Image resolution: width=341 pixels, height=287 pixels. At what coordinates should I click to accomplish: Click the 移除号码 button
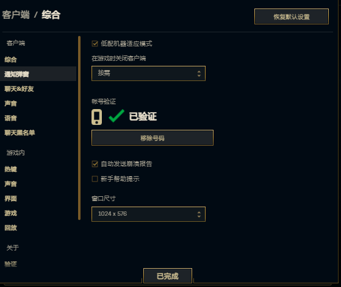[153, 138]
